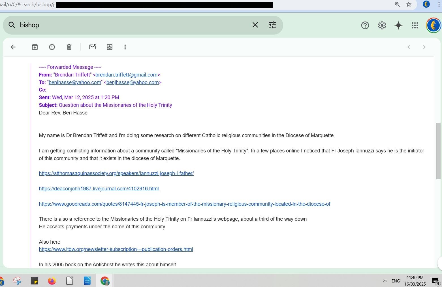
Task: Click the Move to inbox icon
Action: coord(110,47)
